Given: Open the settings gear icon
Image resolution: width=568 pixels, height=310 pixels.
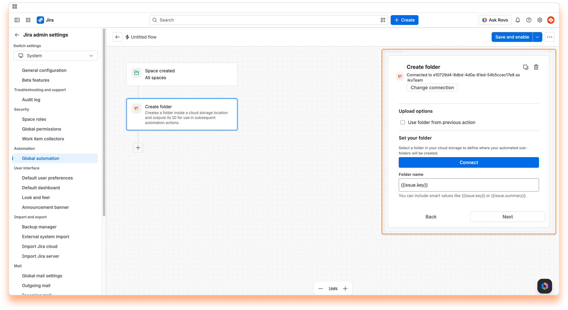Looking at the screenshot, I should (540, 20).
